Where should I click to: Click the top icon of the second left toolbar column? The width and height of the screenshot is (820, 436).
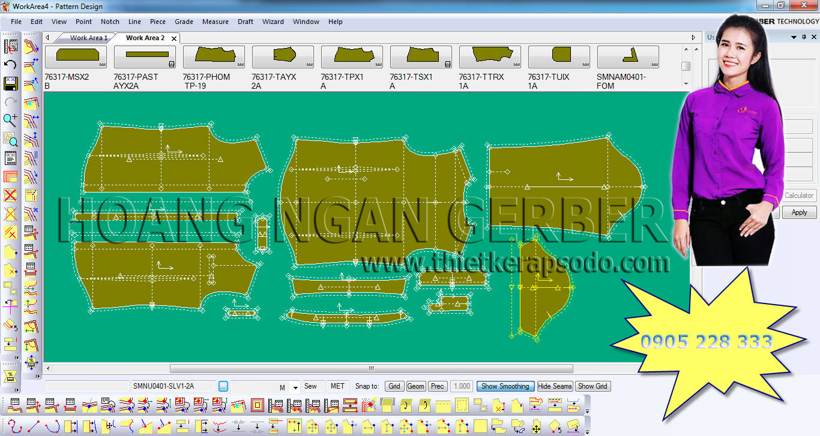tap(31, 46)
